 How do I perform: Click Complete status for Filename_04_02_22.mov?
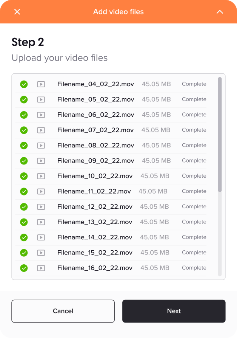[x=194, y=84]
